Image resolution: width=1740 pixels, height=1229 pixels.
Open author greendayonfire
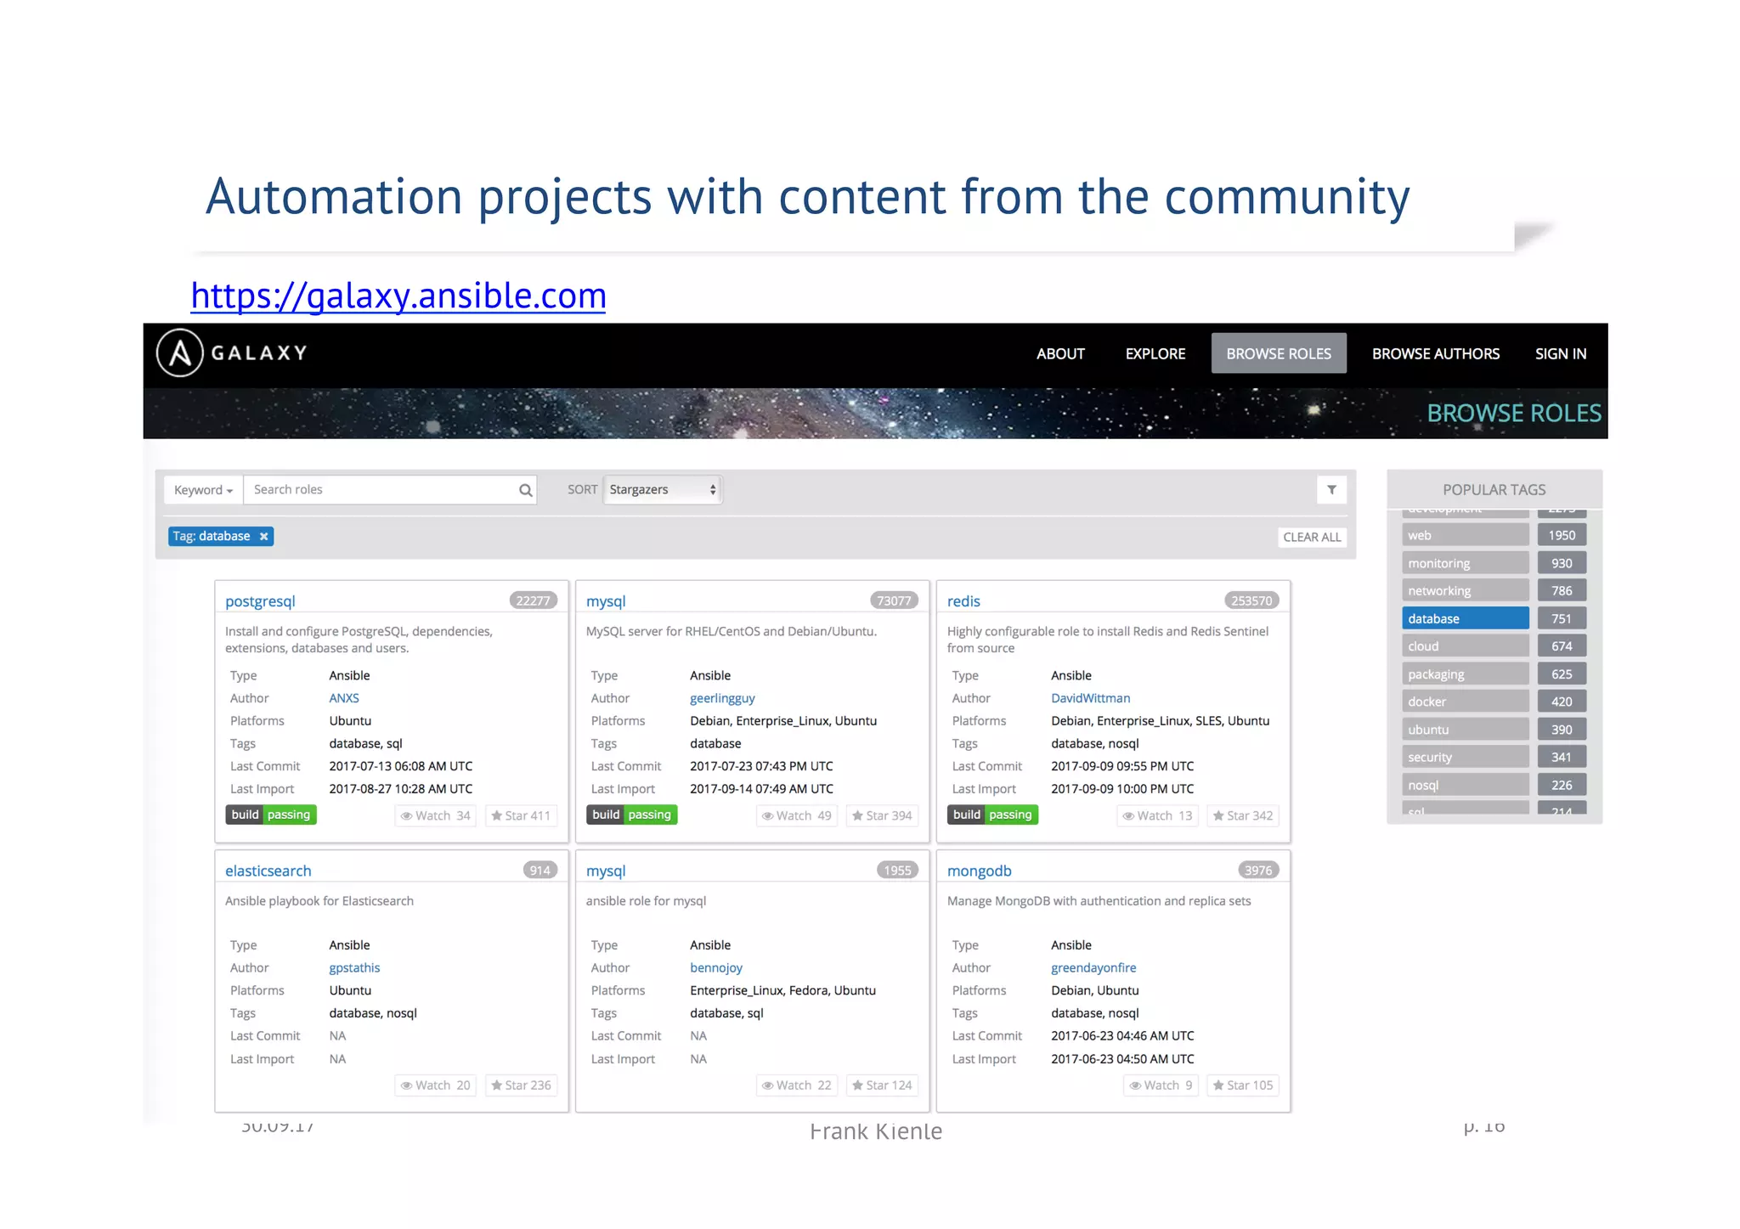click(1093, 967)
